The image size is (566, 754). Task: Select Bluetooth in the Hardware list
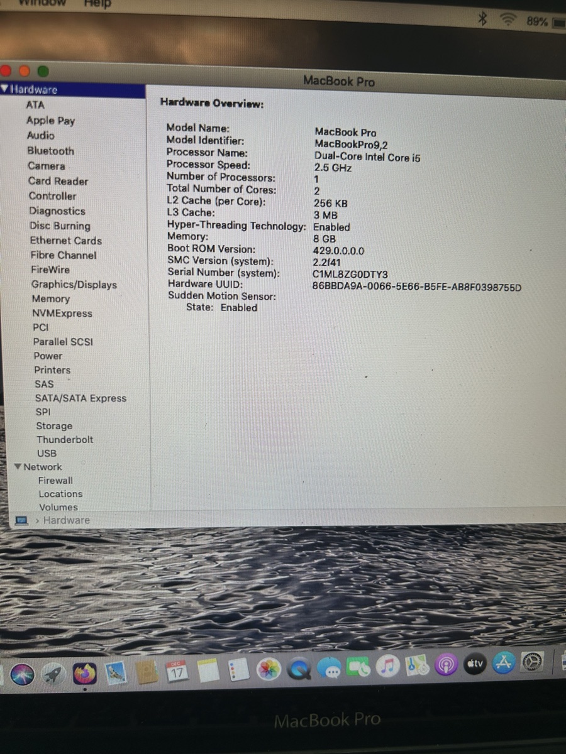tap(50, 151)
